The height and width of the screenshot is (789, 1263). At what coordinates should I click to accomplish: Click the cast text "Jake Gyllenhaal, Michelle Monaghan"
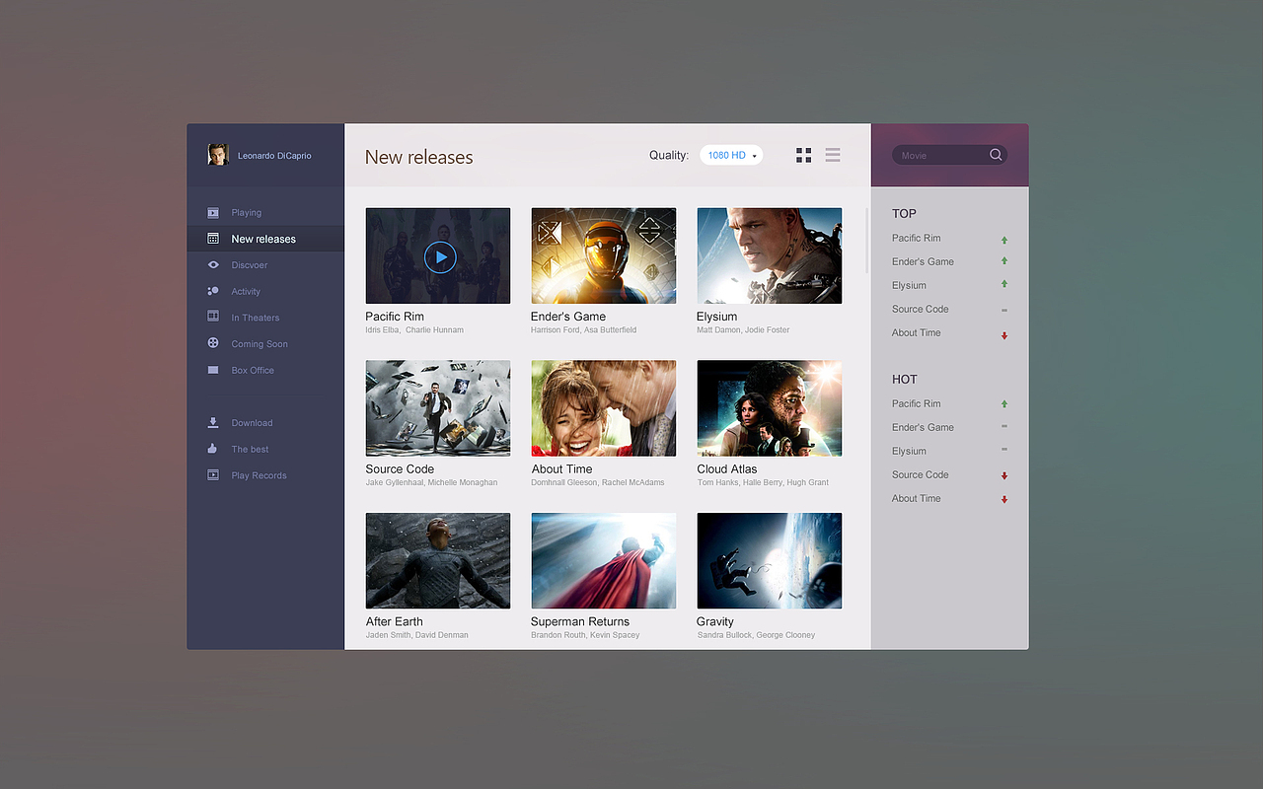coord(431,483)
